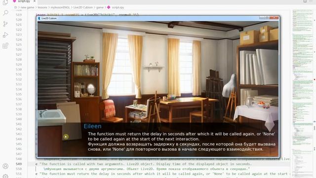Click the 'game' breadcrumb segment

coord(100,7)
